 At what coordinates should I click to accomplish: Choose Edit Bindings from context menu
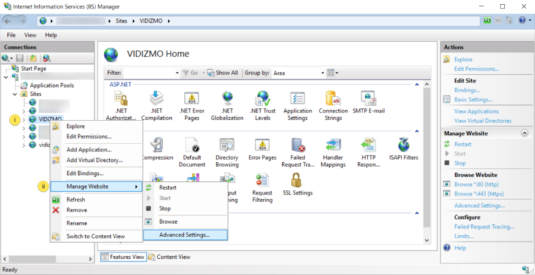click(x=85, y=173)
